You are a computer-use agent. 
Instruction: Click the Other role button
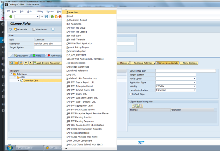pyautogui.click(x=21, y=29)
